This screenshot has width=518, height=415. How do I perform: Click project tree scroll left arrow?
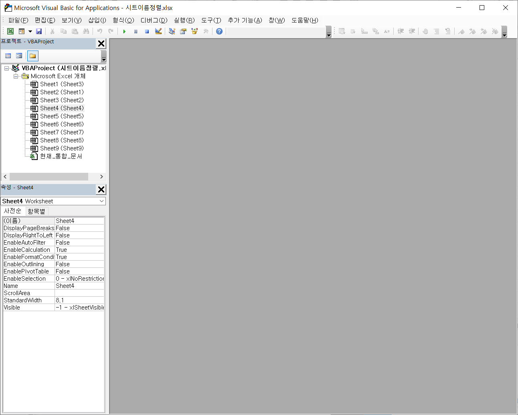5,176
